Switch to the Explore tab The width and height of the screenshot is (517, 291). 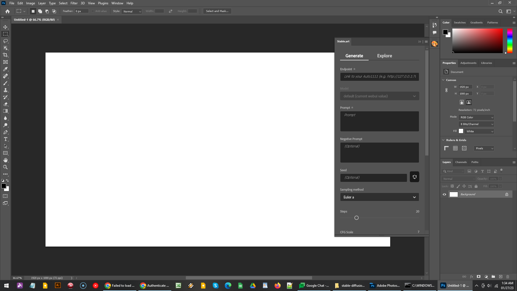pyautogui.click(x=384, y=56)
